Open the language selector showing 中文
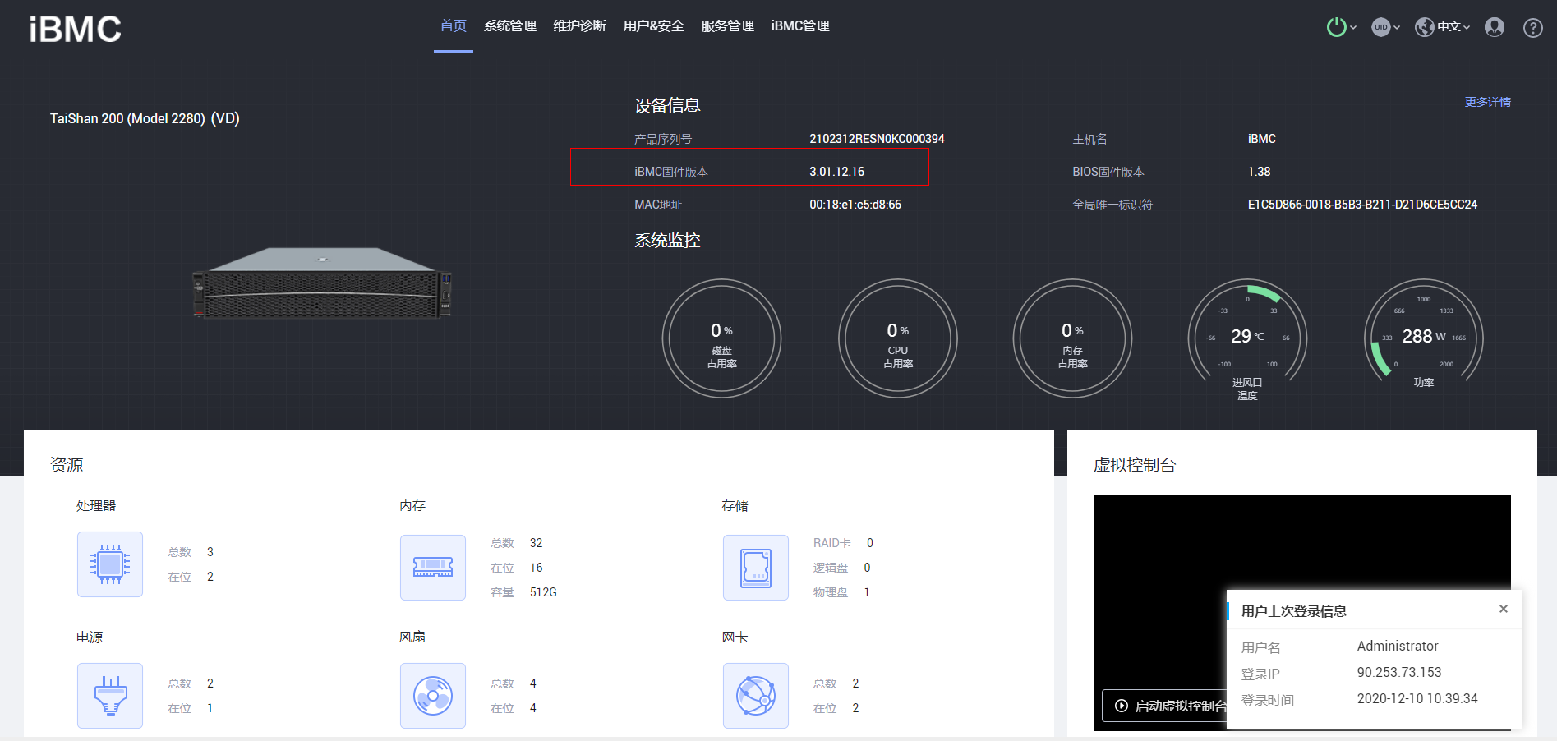Image resolution: width=1557 pixels, height=741 pixels. (1442, 27)
